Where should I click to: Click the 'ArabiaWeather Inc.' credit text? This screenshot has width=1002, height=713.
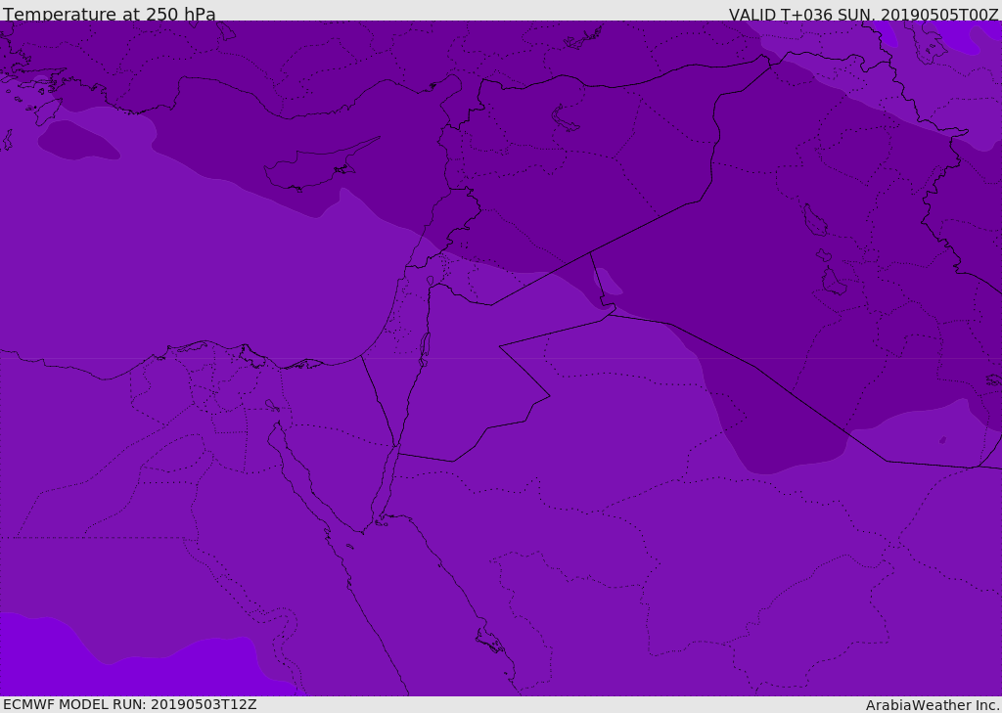[933, 705]
